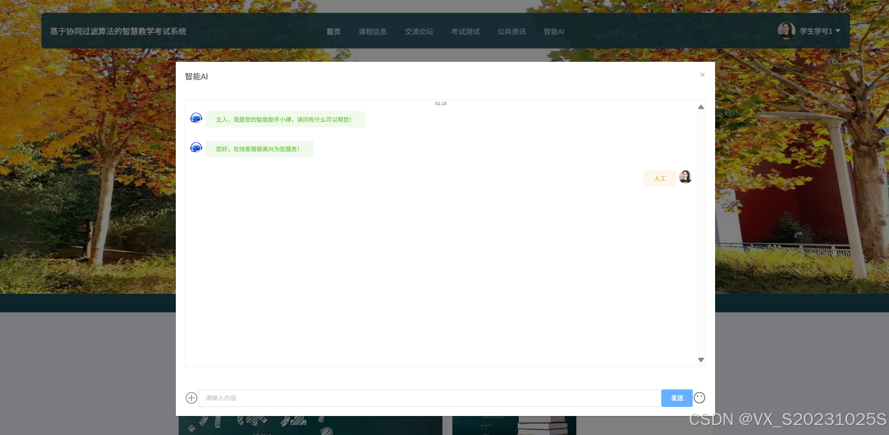Click the 01:18 chat timestamp
Screen dimensions: 889x435
[441, 104]
